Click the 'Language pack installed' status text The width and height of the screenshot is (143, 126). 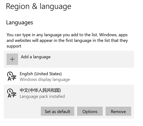[42, 96]
